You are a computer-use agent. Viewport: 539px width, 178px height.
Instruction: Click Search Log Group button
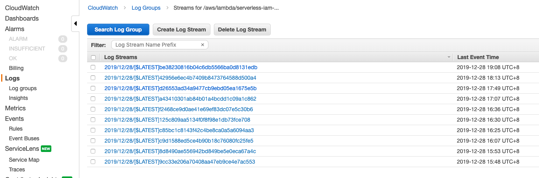coord(118,30)
